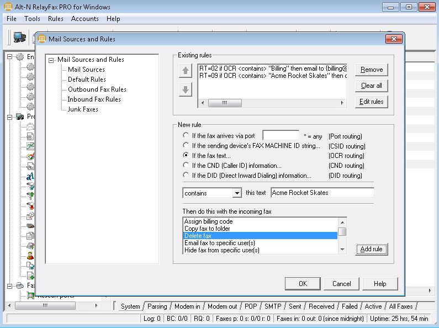Click the computer monitor icon in the toolbar
Image resolution: width=439 pixels, height=328 pixels.
click(x=20, y=38)
